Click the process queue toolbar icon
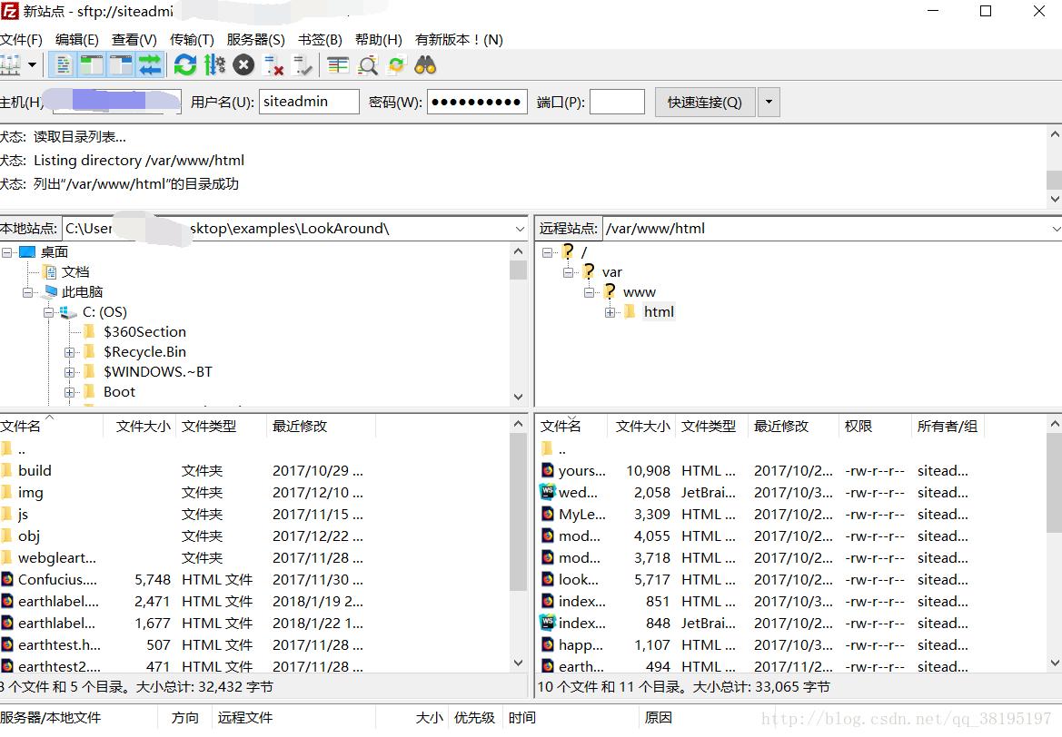This screenshot has width=1062, height=737. pos(214,65)
